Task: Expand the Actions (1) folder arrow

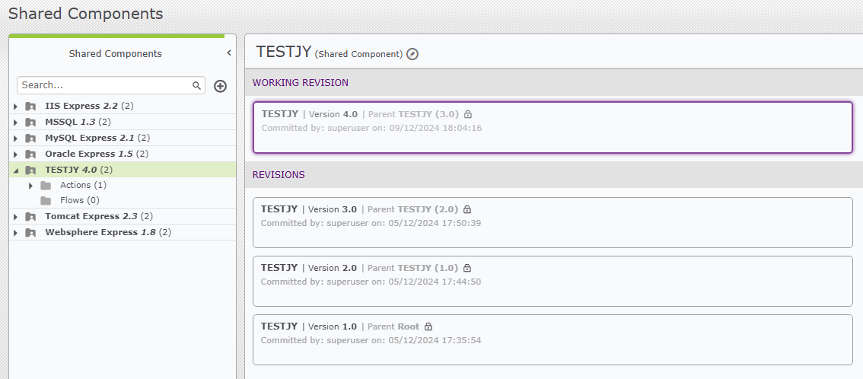Action: tap(31, 186)
